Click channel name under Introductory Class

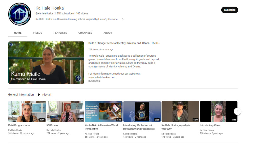pyautogui.click(x=207, y=130)
